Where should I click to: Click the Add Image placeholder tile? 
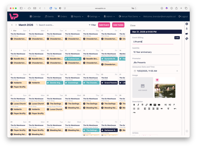[143, 87]
